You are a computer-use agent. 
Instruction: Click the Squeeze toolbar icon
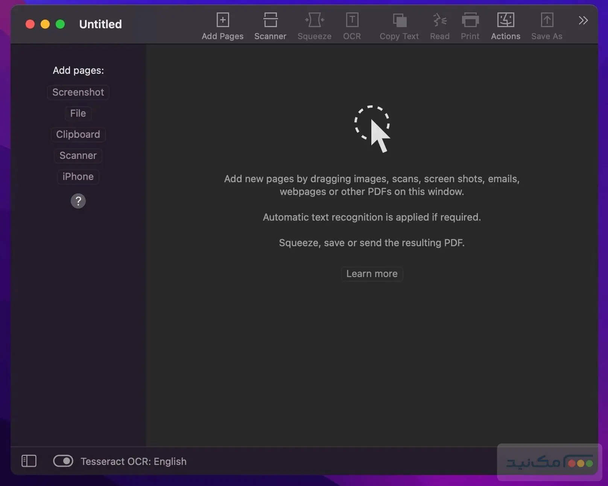(315, 20)
